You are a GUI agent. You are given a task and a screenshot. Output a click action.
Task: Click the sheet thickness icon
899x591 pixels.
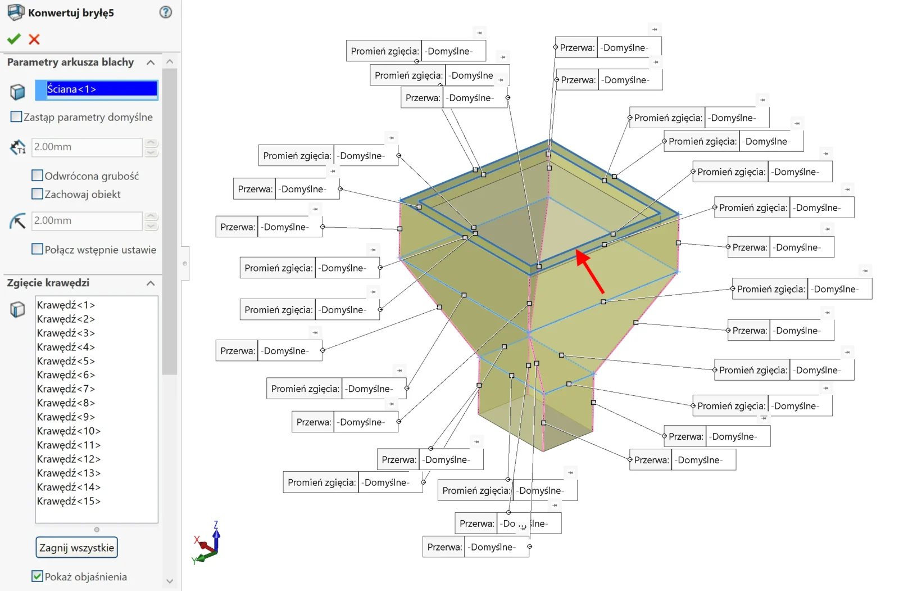coord(18,147)
